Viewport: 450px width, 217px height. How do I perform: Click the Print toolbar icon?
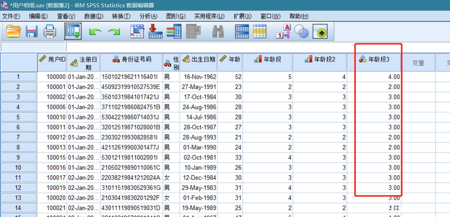[50, 32]
